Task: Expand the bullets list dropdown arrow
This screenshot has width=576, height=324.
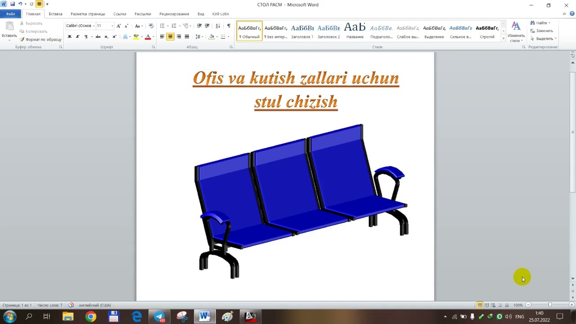Action: click(x=167, y=26)
